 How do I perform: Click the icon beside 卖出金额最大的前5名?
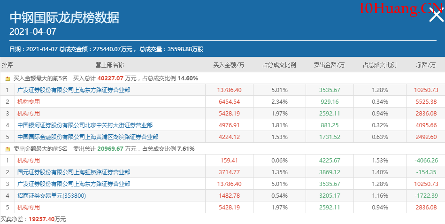pyautogui.click(x=8, y=149)
